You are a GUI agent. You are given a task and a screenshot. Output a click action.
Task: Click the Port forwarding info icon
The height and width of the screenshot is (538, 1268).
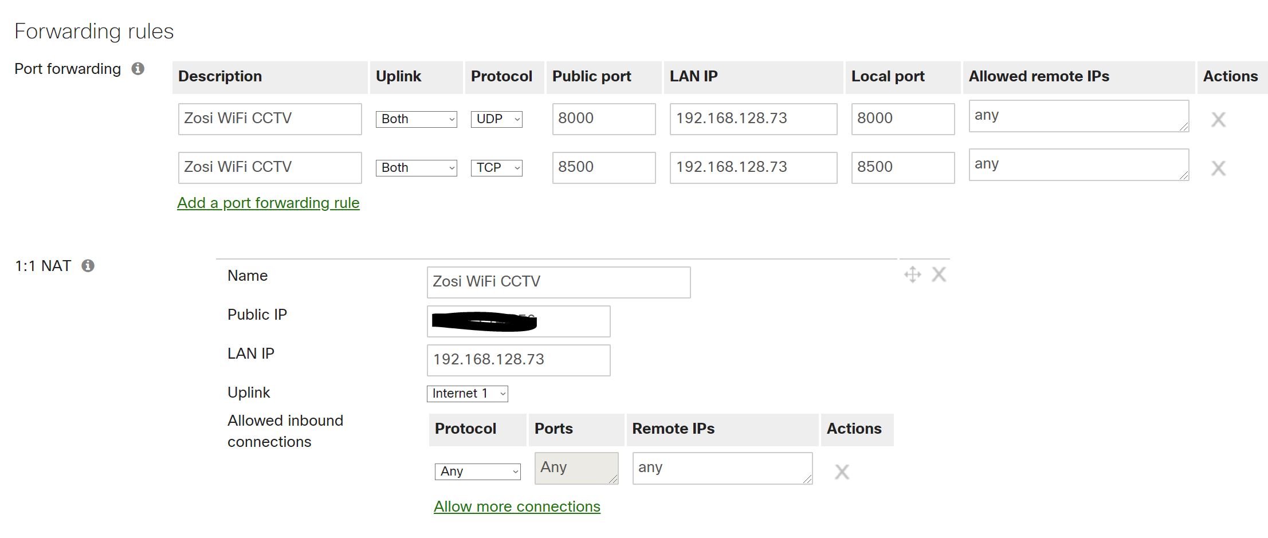coord(138,69)
